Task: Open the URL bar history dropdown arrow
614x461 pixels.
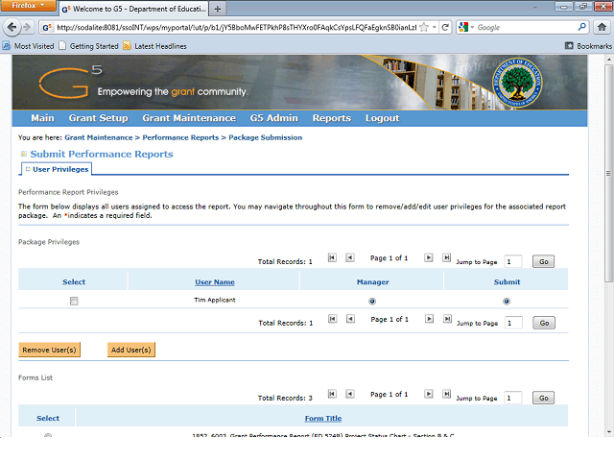Action: 435,27
